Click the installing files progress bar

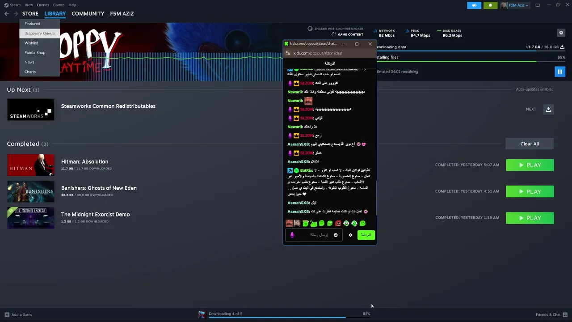click(x=471, y=61)
